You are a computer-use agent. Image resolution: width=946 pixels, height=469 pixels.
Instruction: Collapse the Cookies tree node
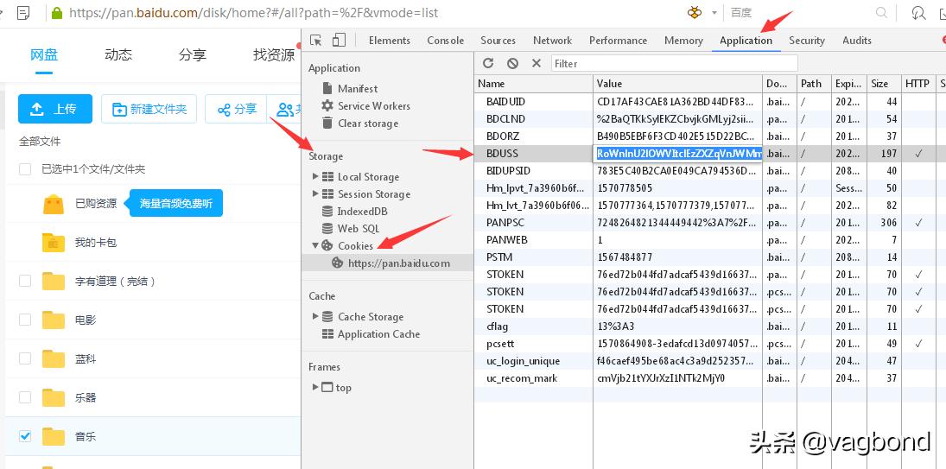click(315, 245)
